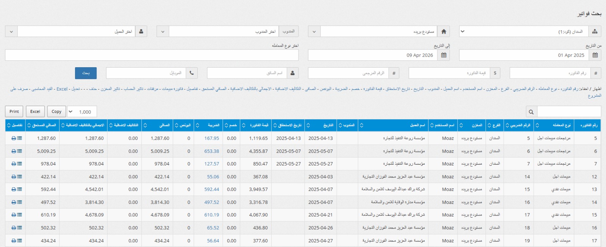Open the اختر نوع المعامله selection box
The image size is (606, 247).
pyautogui.click(x=152, y=55)
